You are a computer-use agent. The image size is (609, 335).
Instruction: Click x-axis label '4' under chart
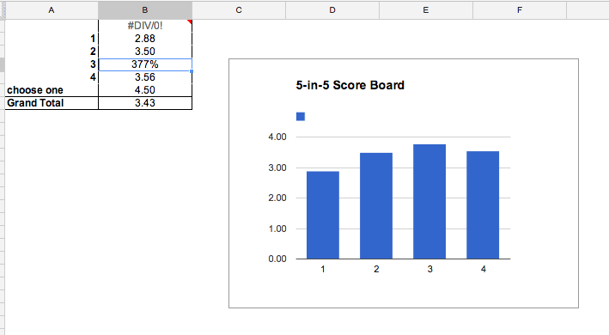[x=483, y=269]
